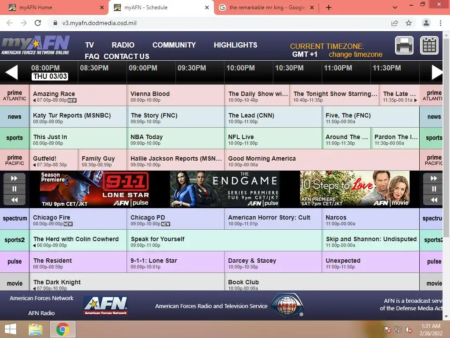The width and height of the screenshot is (450, 338).
Task: Bookmark this page with the star icon
Action: tap(409, 23)
